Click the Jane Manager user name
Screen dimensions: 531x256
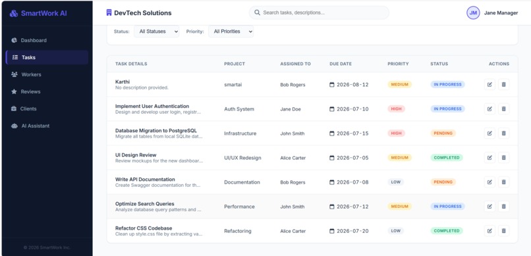point(501,13)
